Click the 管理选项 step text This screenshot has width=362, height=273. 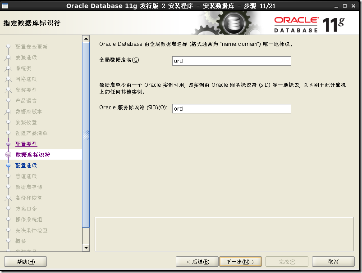point(26,176)
